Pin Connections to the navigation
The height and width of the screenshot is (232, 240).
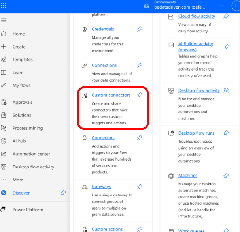[x=140, y=65]
